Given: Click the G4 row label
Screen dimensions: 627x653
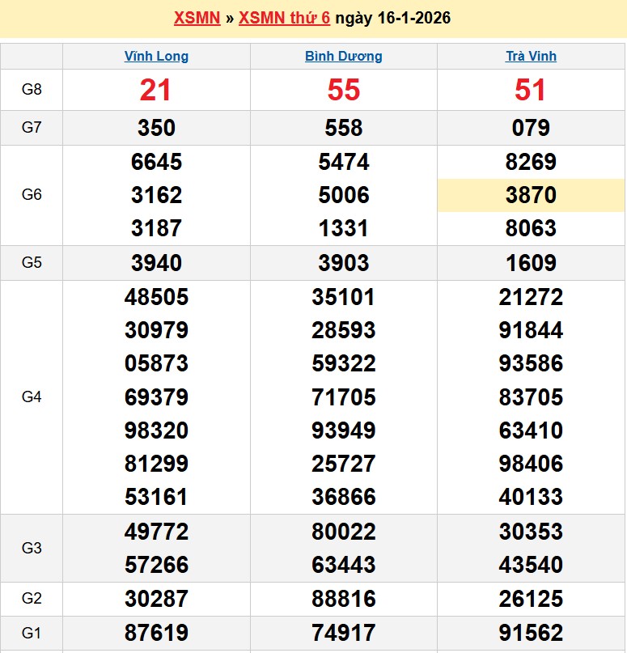Looking at the screenshot, I should (x=32, y=397).
